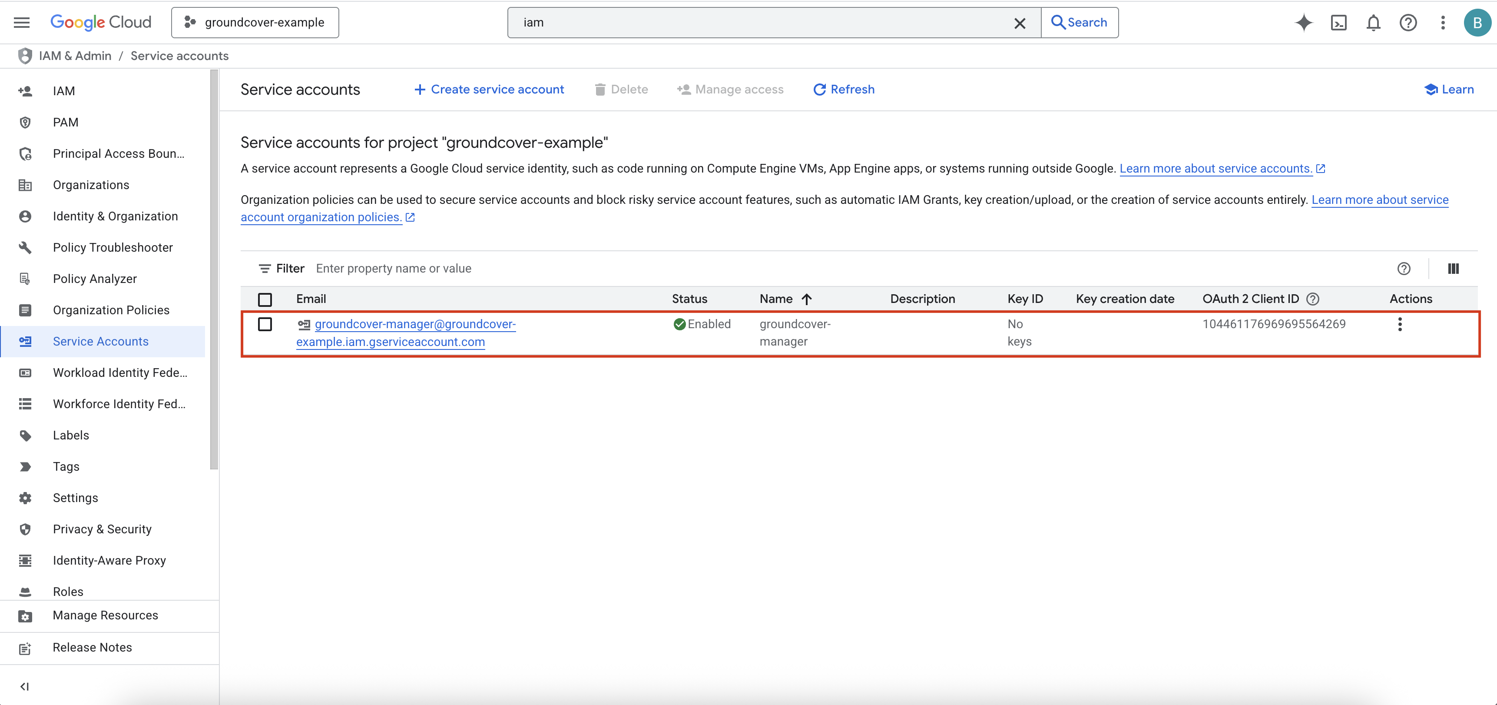Collapse the left navigation panel
The width and height of the screenshot is (1497, 705).
pyautogui.click(x=24, y=686)
